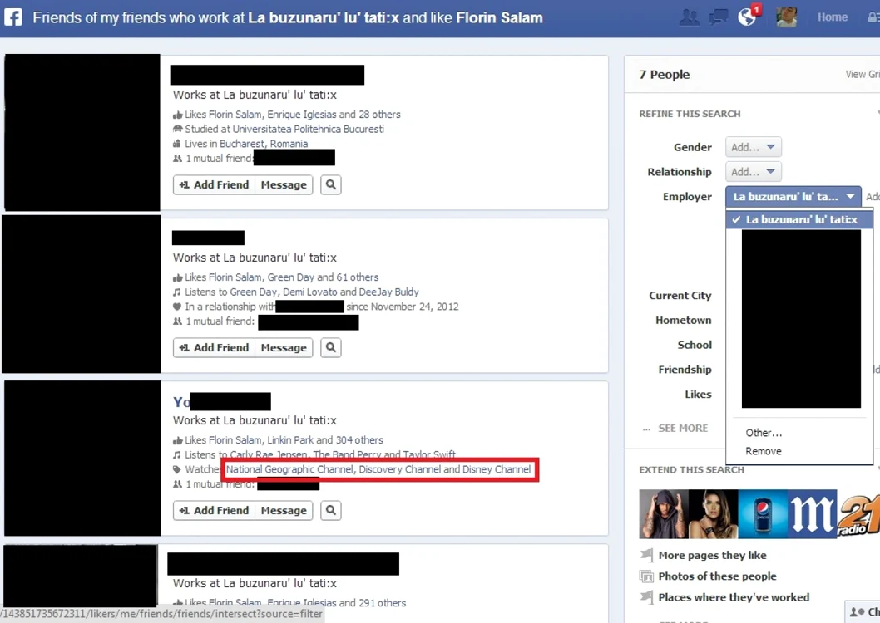Open Bucharest, Romania link
Screen dimensions: 880x623
coord(263,144)
